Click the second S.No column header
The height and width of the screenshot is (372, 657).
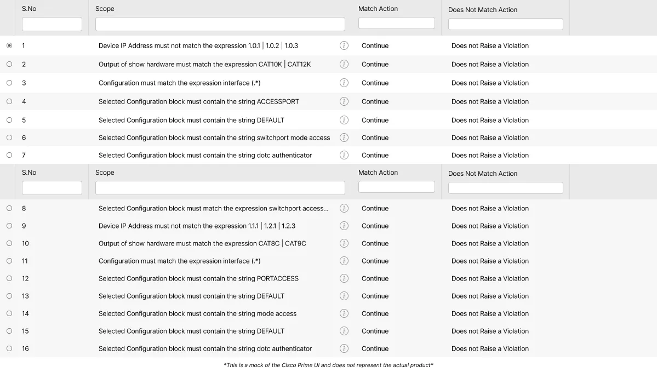tap(29, 173)
